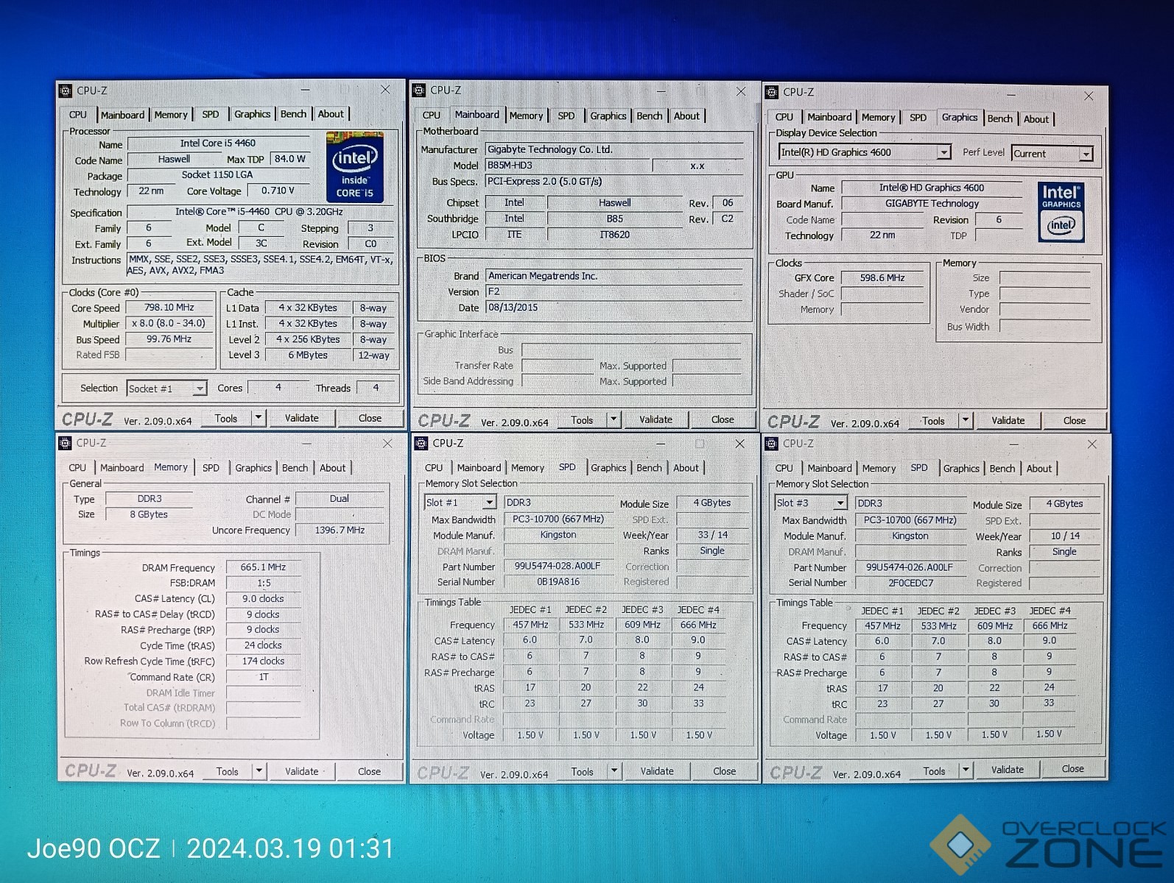
Task: Click the B85M-HD3 Model field
Action: point(567,166)
